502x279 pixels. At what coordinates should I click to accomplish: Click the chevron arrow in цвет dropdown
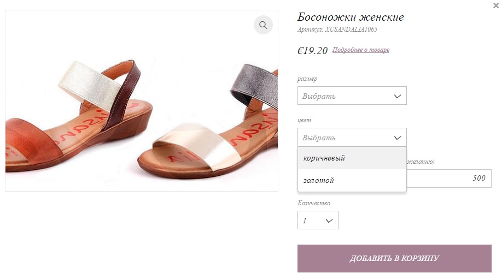click(398, 138)
